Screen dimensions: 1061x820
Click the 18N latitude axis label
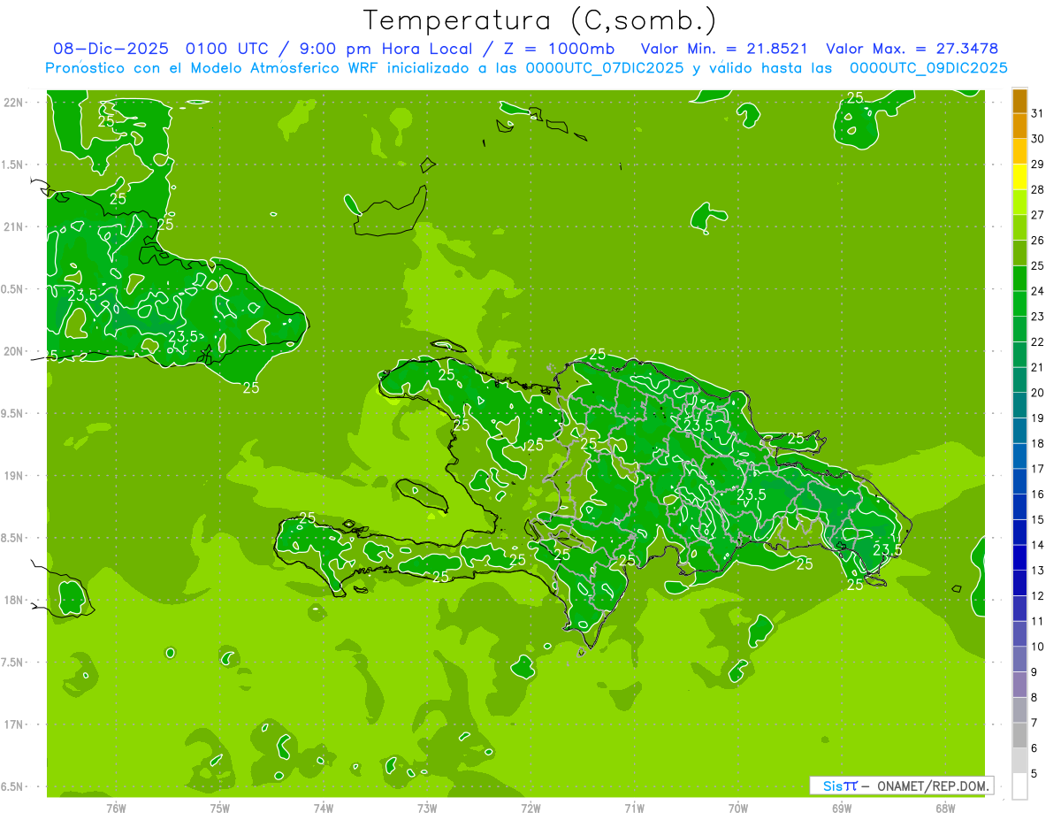(14, 600)
